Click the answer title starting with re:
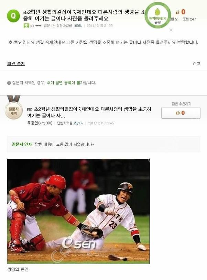 pos(89,112)
